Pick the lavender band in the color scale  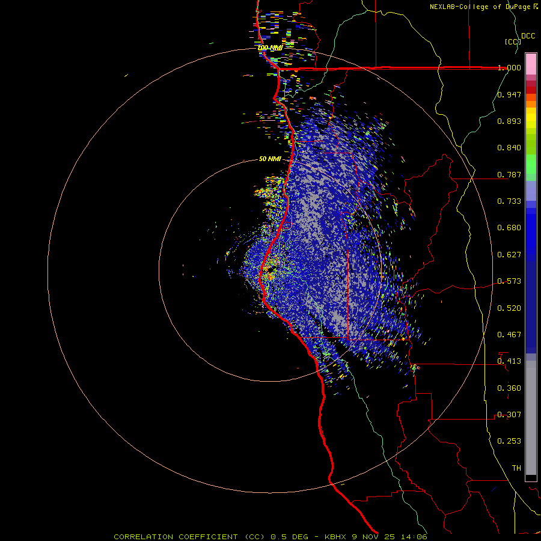531,191
